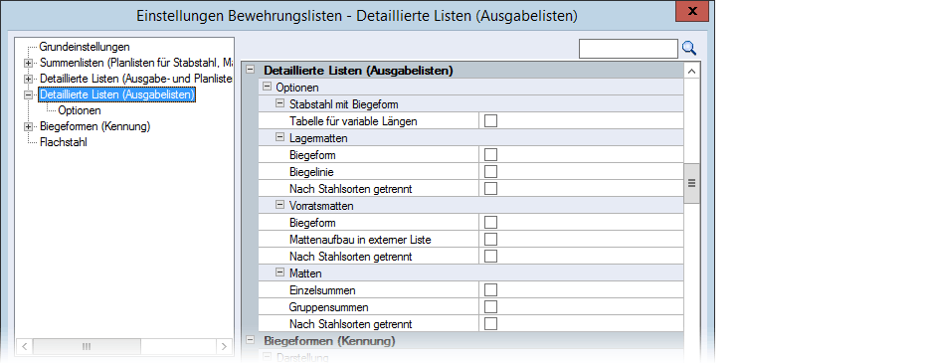This screenshot has height=363, width=925.
Task: Expand Biegeformen (Kennung) tree node
Action: [28, 126]
